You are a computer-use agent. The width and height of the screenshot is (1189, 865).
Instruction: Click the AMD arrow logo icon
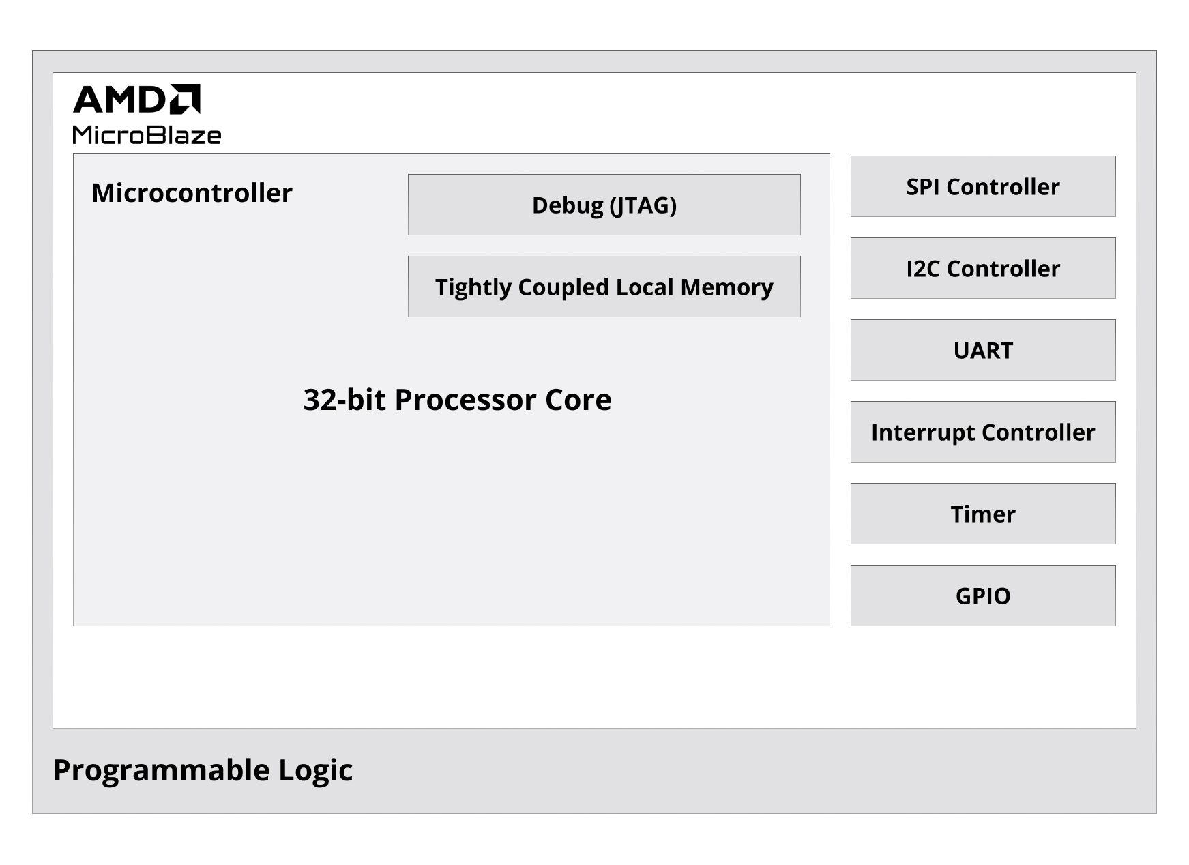pos(185,99)
